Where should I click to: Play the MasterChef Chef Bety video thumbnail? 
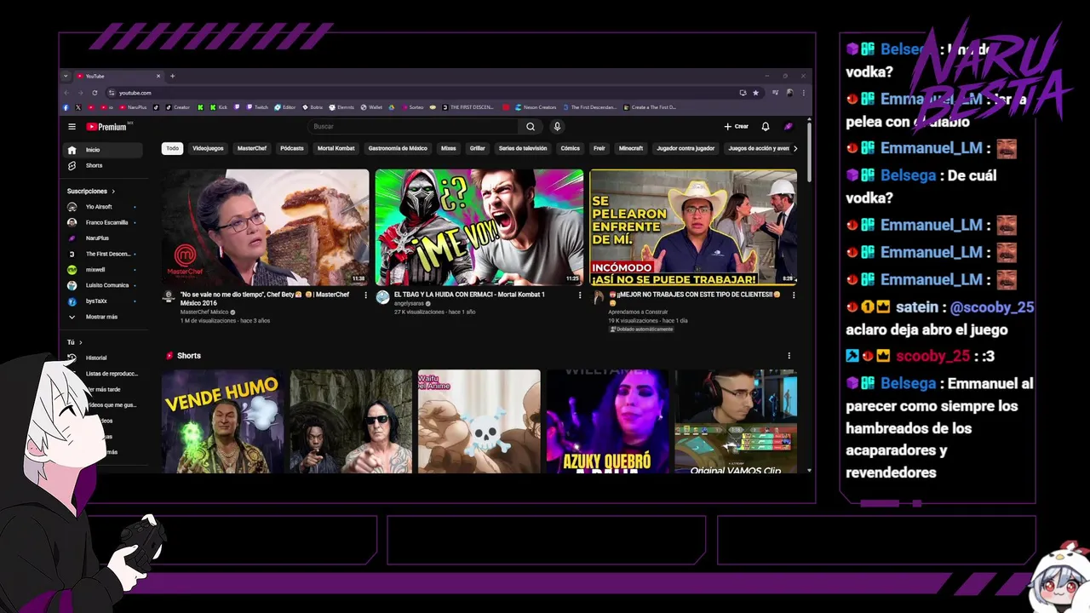(266, 227)
